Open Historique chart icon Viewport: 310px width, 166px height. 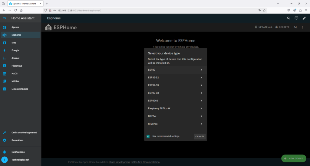pyautogui.click(x=4, y=66)
